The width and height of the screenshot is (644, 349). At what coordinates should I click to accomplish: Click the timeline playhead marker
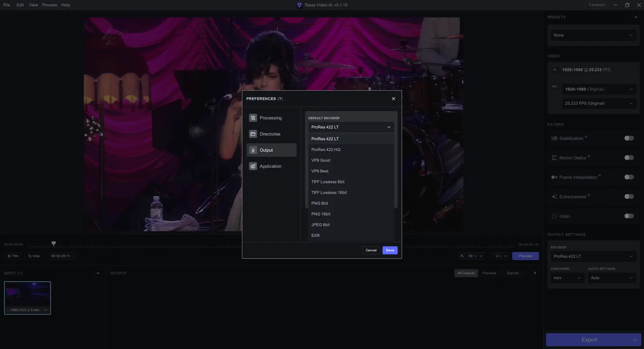[54, 244]
